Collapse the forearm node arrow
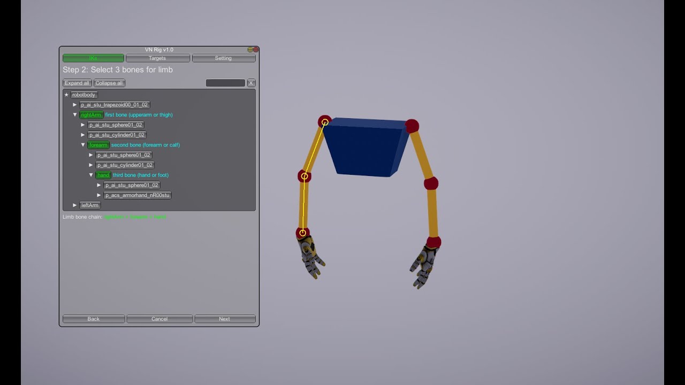 coord(83,145)
